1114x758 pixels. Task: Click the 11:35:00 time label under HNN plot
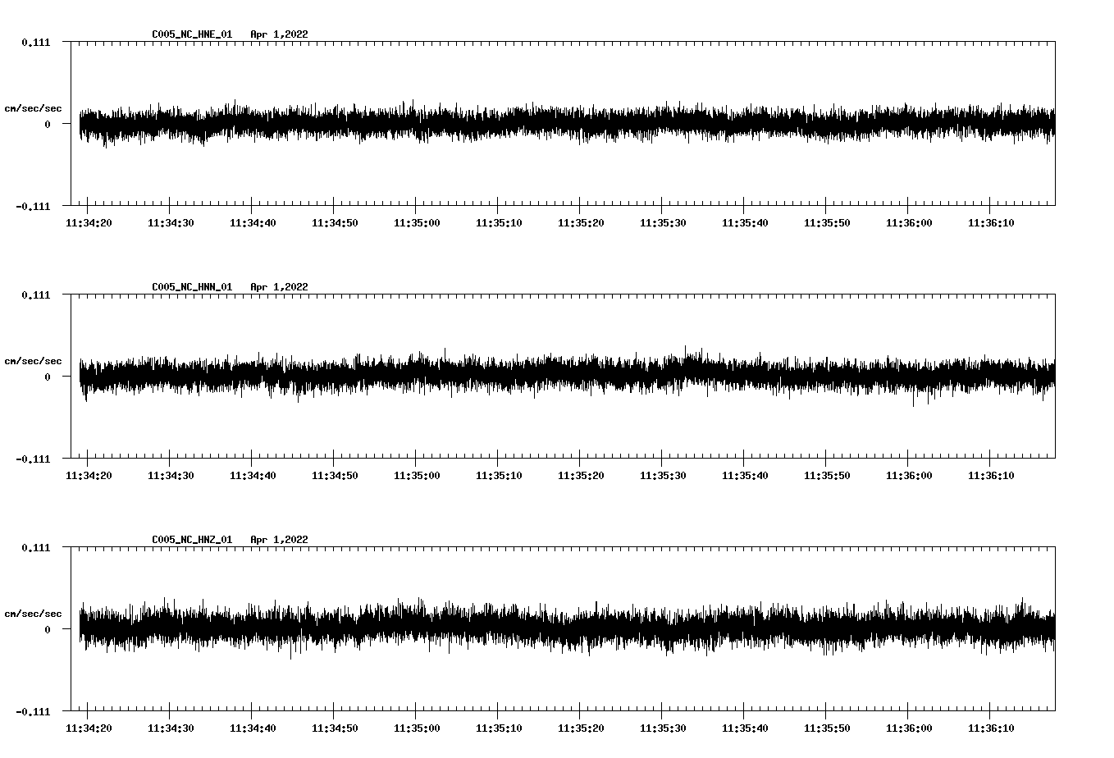(x=417, y=476)
